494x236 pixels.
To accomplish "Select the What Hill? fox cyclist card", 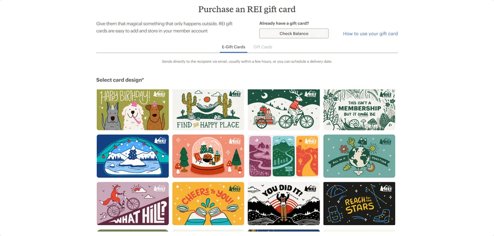I will pos(132,203).
